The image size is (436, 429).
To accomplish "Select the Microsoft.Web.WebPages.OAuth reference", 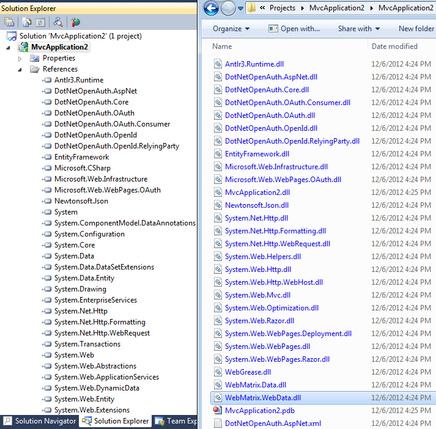I will [108, 190].
